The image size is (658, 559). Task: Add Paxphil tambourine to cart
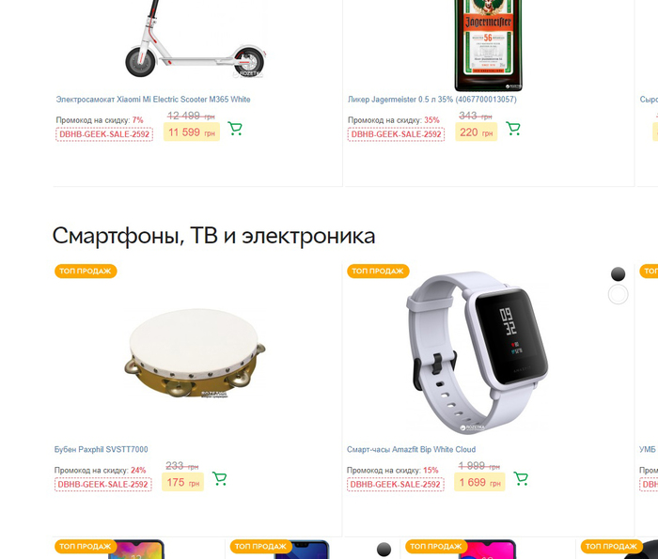pyautogui.click(x=219, y=478)
